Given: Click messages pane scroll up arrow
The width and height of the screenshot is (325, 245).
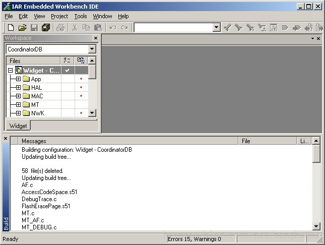Looking at the screenshot, I should click(x=316, y=141).
